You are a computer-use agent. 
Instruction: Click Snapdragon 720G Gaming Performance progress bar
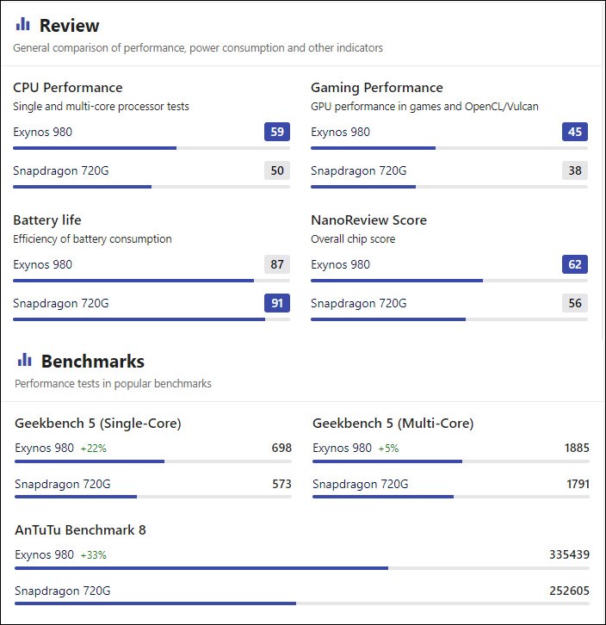[x=449, y=187]
